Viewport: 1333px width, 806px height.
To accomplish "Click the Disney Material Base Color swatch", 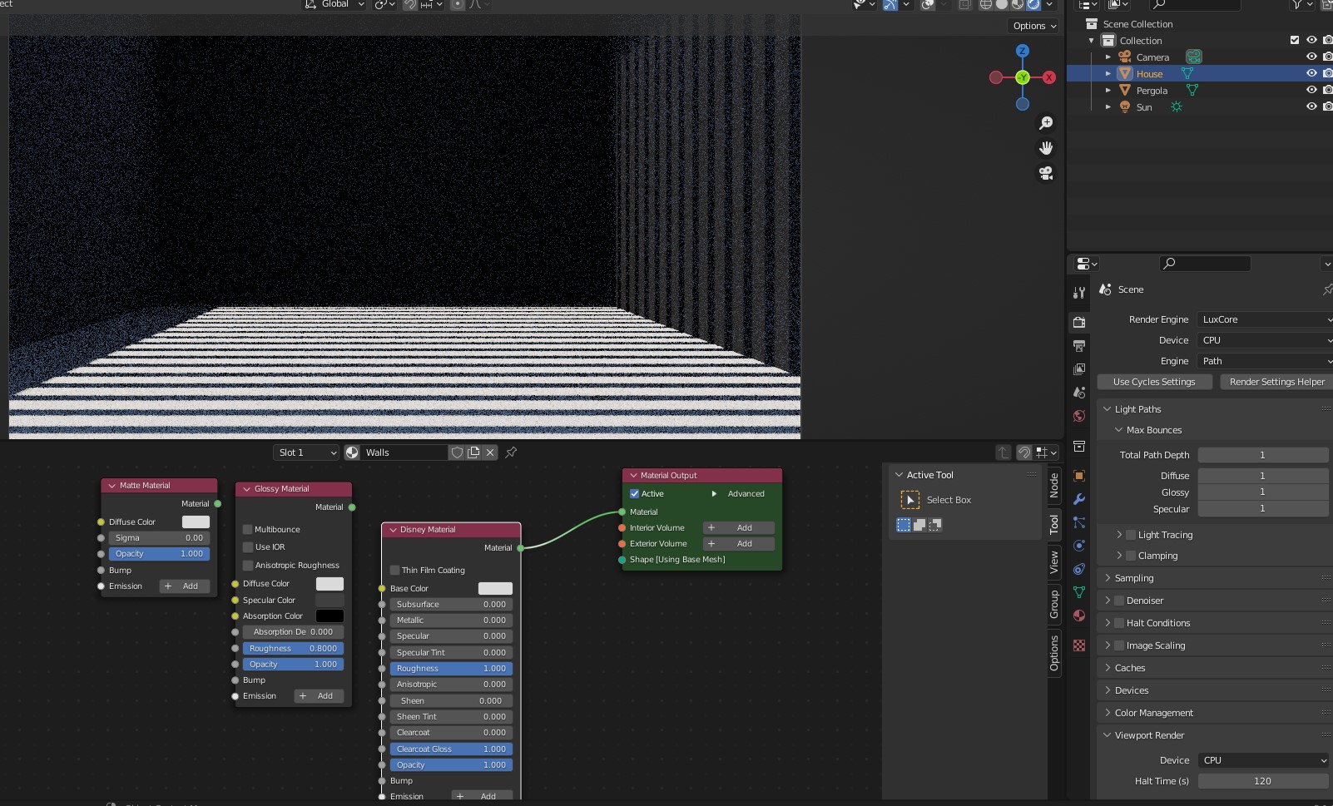I will 495,589.
